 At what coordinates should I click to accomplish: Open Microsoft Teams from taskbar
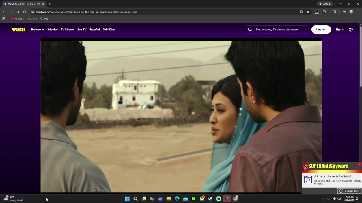(x=160, y=199)
